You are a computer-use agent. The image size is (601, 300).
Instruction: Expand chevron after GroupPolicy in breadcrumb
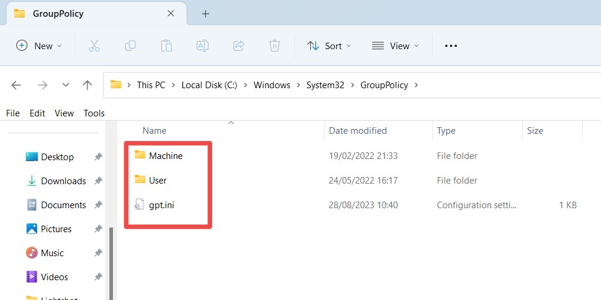pyautogui.click(x=416, y=85)
